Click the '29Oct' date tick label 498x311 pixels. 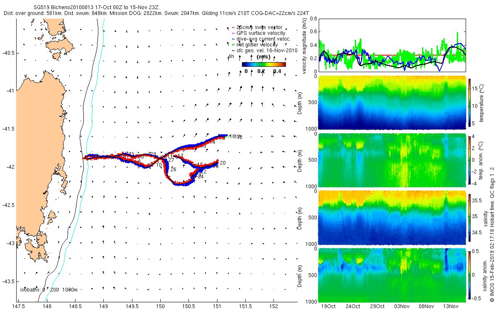click(377, 306)
